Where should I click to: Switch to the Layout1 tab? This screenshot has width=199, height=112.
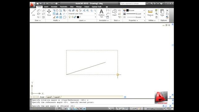coord(49,97)
